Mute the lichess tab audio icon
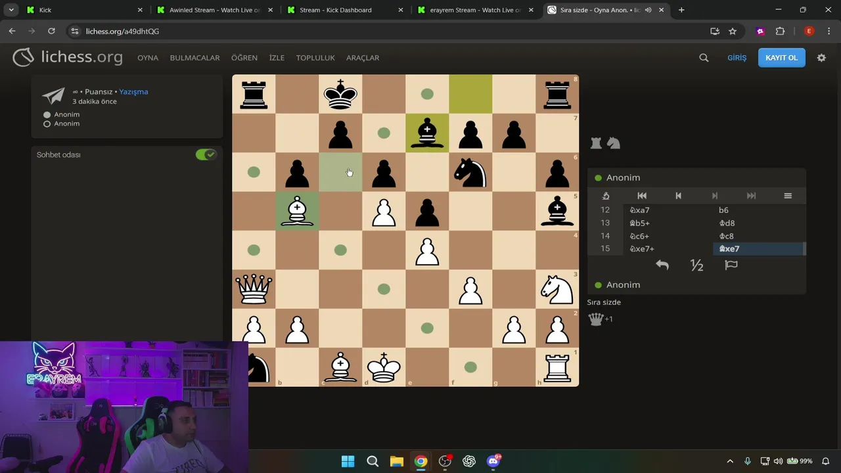Viewport: 841px width, 473px height. point(648,10)
